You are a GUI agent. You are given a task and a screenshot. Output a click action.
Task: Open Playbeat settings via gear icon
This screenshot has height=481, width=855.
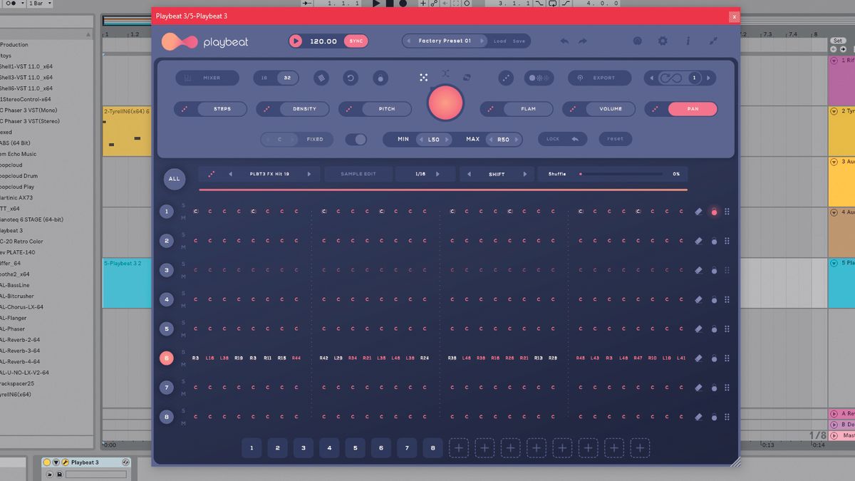[663, 41]
